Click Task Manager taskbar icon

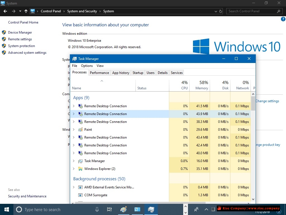tap(151, 209)
